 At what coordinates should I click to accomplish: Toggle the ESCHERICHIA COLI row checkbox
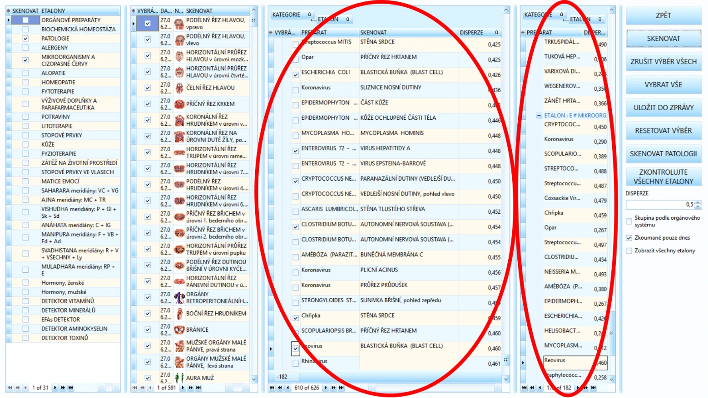pyautogui.click(x=296, y=75)
